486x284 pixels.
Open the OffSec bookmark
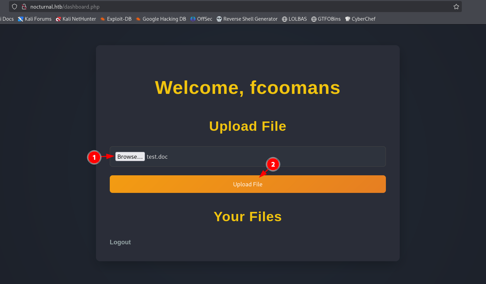[201, 19]
